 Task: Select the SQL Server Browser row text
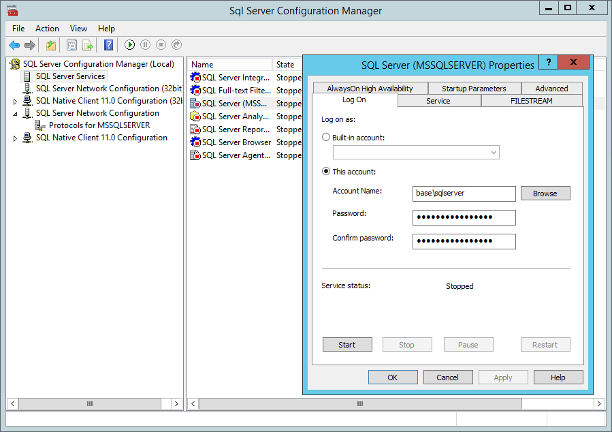[x=236, y=142]
